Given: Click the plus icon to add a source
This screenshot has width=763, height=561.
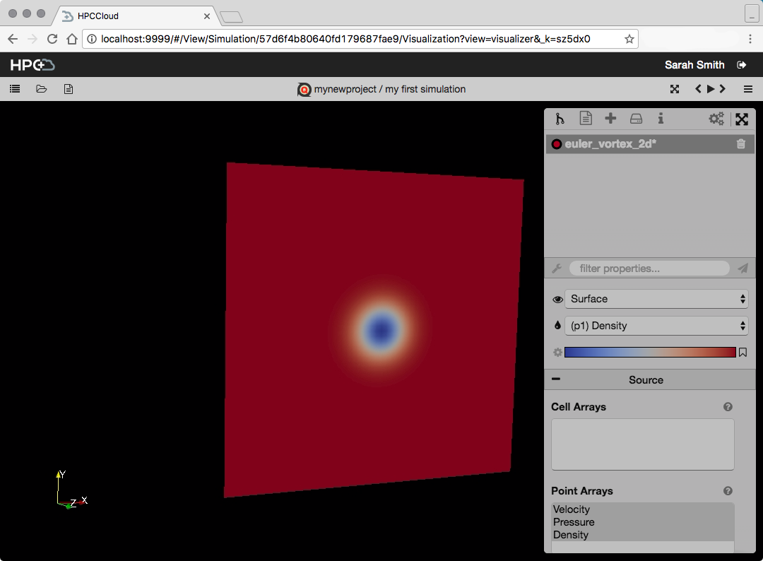Looking at the screenshot, I should point(610,119).
